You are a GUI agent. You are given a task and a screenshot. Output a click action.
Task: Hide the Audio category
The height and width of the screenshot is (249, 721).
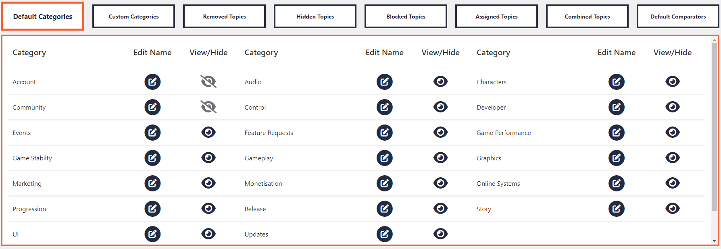point(440,81)
